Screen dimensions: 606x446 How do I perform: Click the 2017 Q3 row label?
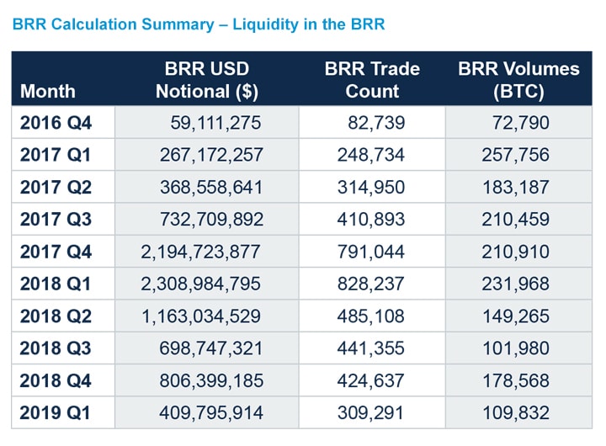pyautogui.click(x=56, y=220)
